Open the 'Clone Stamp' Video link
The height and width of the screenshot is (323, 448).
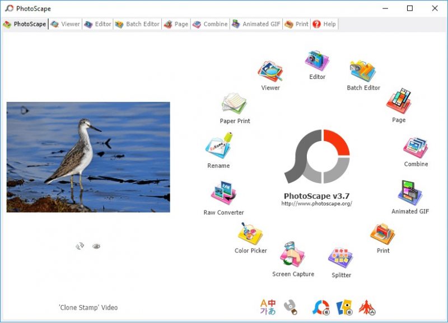(88, 307)
